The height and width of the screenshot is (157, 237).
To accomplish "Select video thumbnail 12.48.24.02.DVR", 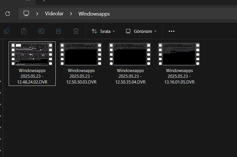I will coord(32,54).
